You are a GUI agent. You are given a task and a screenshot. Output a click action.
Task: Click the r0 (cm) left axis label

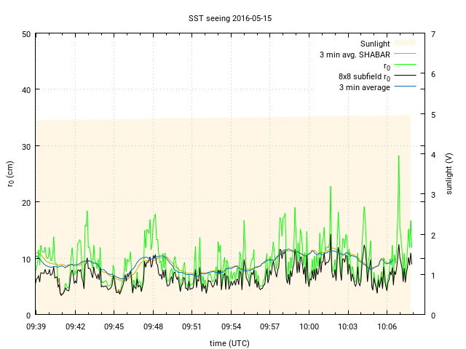[x=10, y=174]
